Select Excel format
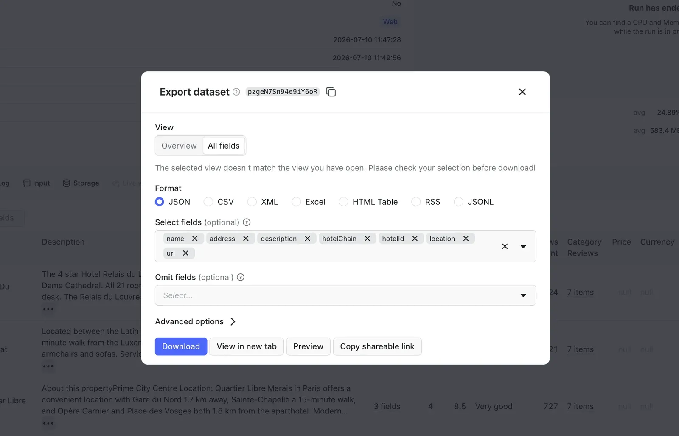Viewport: 679px width, 436px height. (296, 202)
